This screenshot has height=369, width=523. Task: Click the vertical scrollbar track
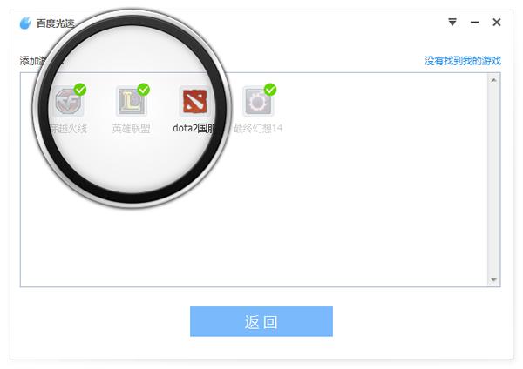[x=493, y=180]
